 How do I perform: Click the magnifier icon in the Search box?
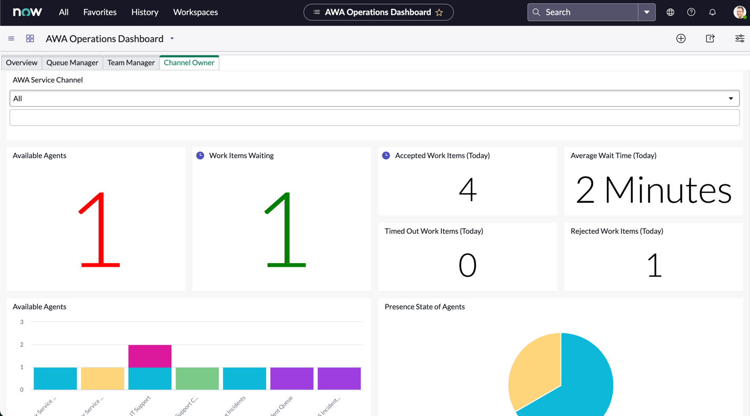pyautogui.click(x=536, y=12)
